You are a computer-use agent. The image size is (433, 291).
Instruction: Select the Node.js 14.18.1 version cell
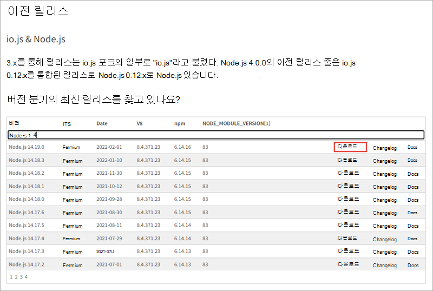pyautogui.click(x=27, y=187)
